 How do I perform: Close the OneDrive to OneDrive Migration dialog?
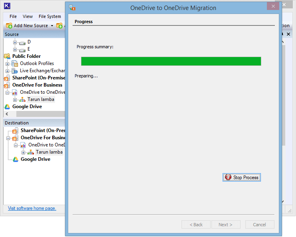(273, 6)
